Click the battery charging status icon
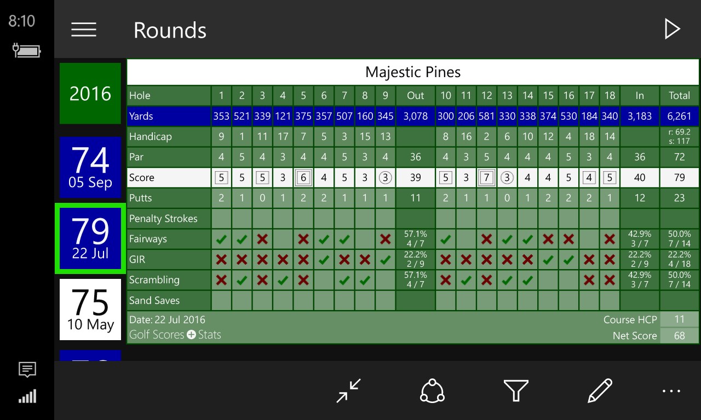Viewport: 701px width, 420px height. pos(27,51)
